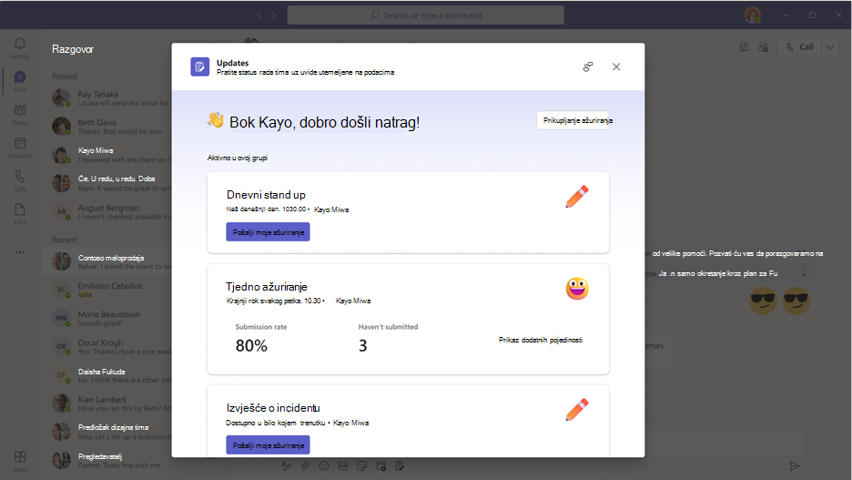Screen dimensions: 852x480
Task: Open the user profile avatar
Action: pyautogui.click(x=753, y=15)
